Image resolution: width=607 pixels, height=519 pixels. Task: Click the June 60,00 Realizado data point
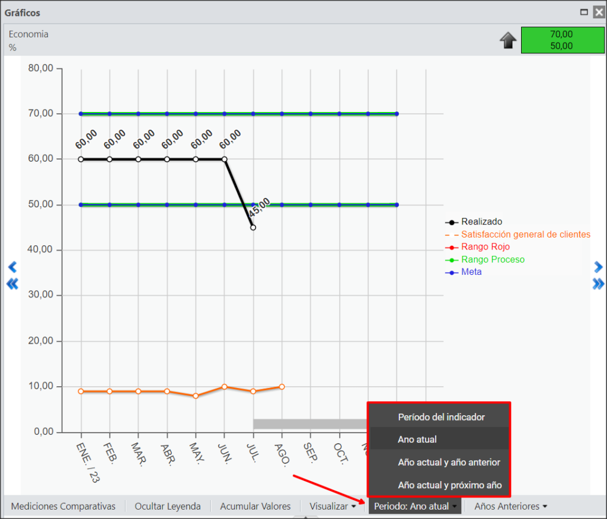pyautogui.click(x=225, y=159)
